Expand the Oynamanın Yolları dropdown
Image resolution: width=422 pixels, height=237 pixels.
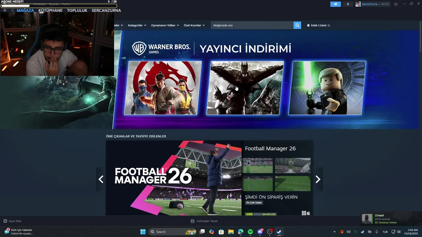tap(165, 25)
